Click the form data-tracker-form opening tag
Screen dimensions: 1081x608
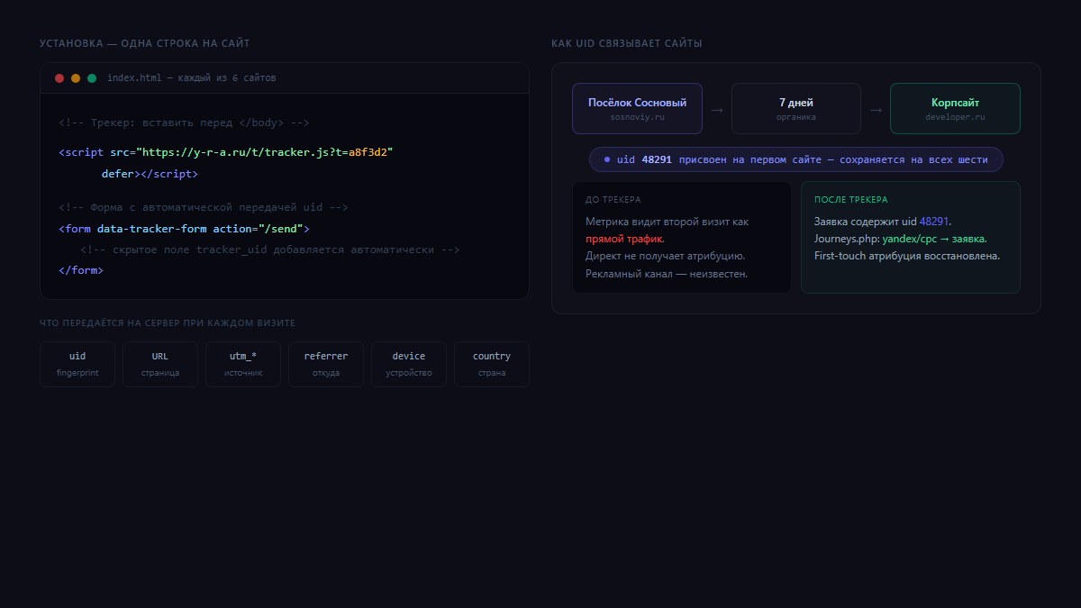pyautogui.click(x=184, y=229)
